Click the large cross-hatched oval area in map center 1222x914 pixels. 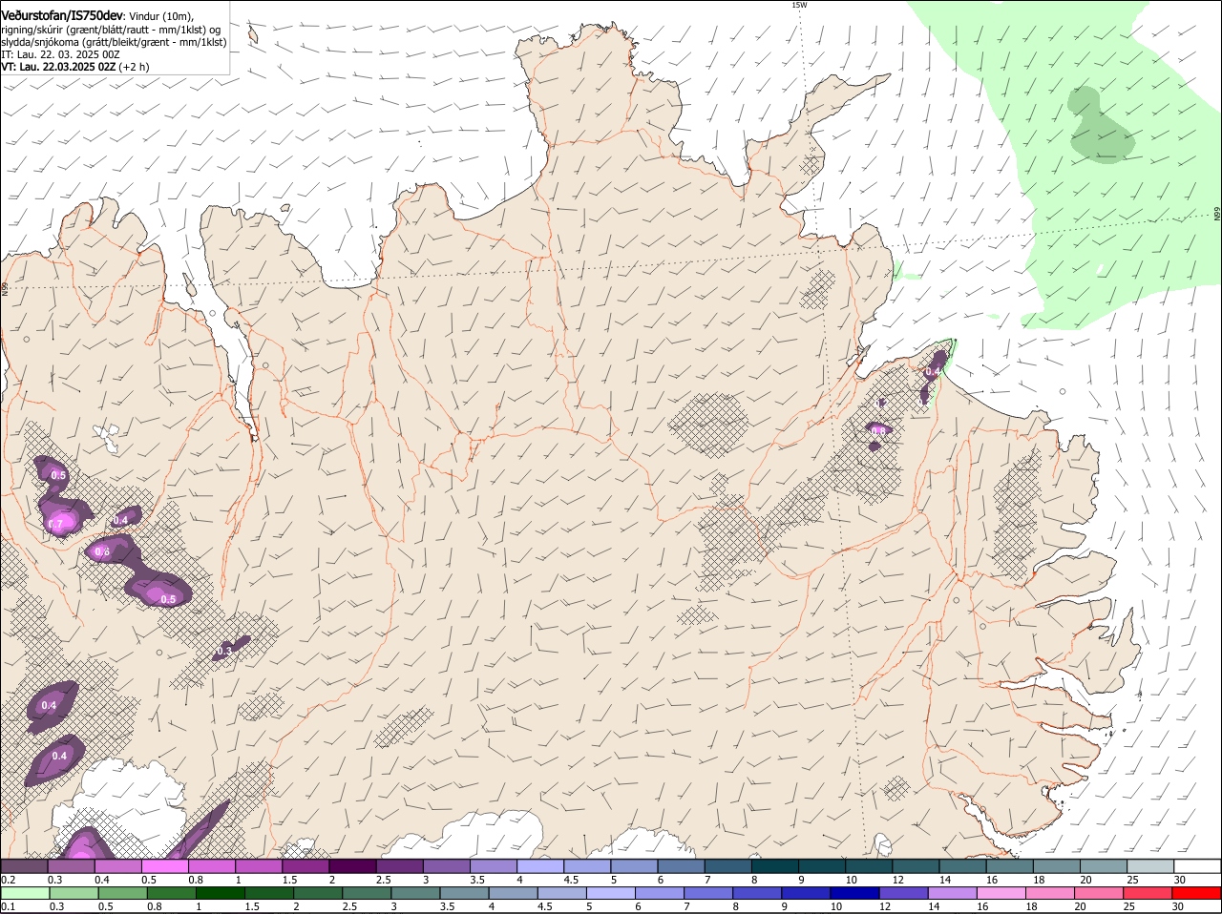707,424
